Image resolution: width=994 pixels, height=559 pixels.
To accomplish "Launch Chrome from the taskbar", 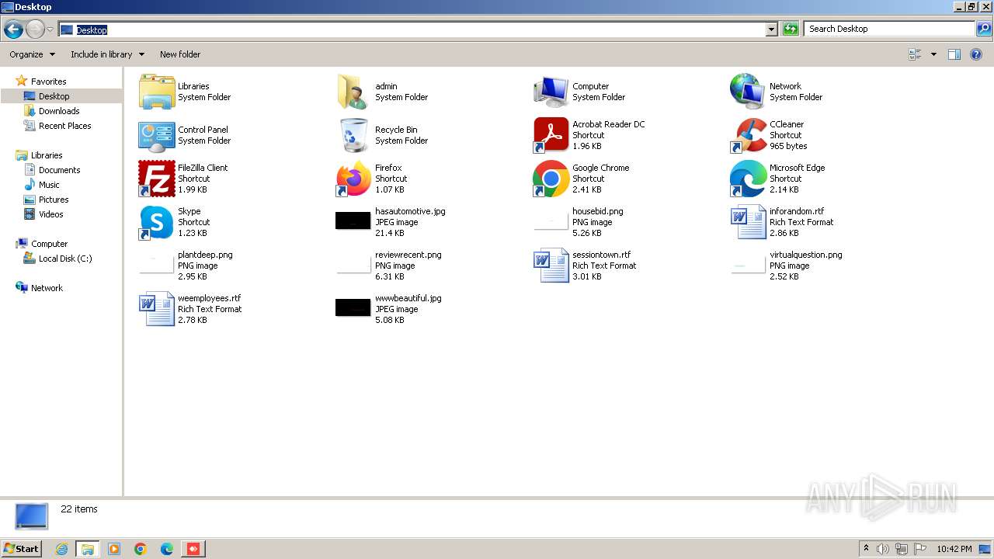I will point(141,549).
